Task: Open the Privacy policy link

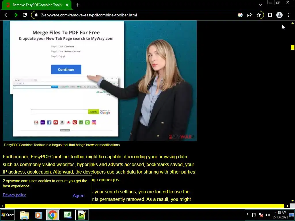Action: point(14,195)
